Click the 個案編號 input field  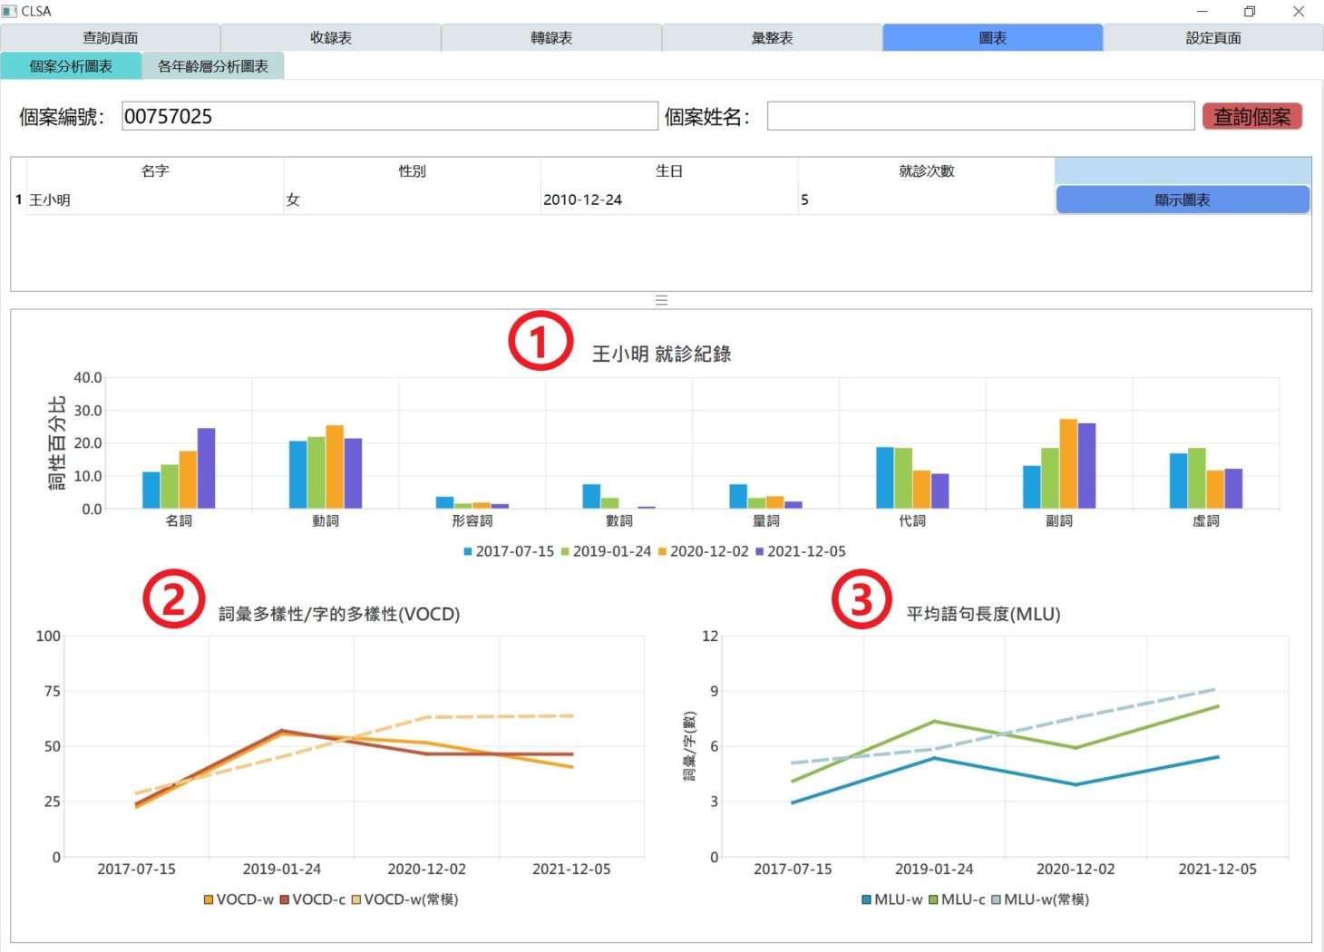click(389, 116)
